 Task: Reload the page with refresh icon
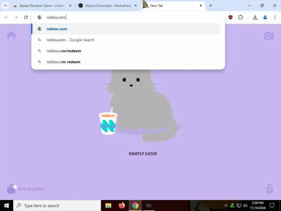pyautogui.click(x=26, y=17)
